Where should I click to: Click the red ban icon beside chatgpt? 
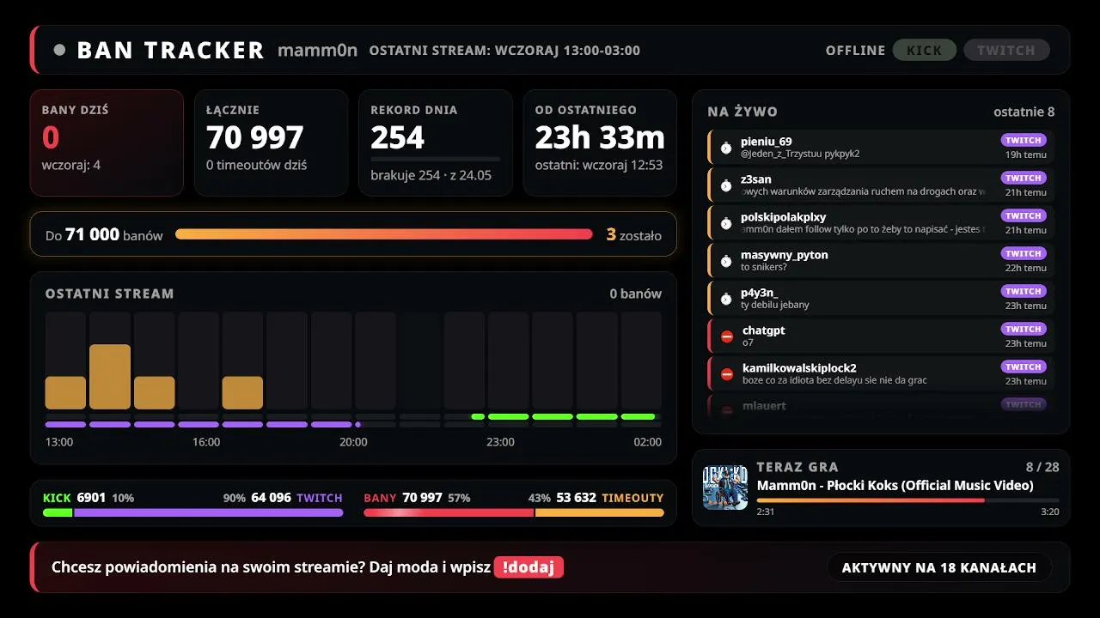click(x=727, y=336)
